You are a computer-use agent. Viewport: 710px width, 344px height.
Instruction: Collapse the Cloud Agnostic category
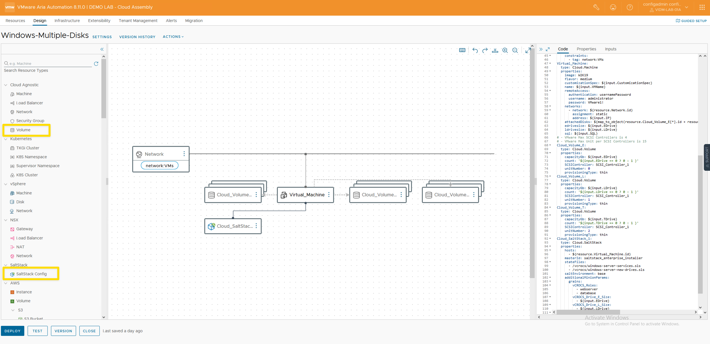(6, 85)
